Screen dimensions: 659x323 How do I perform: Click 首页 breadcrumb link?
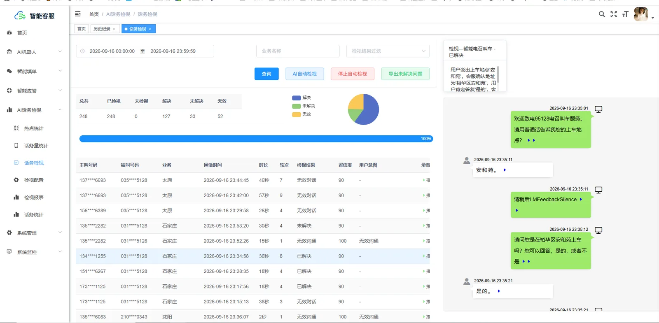coord(94,14)
